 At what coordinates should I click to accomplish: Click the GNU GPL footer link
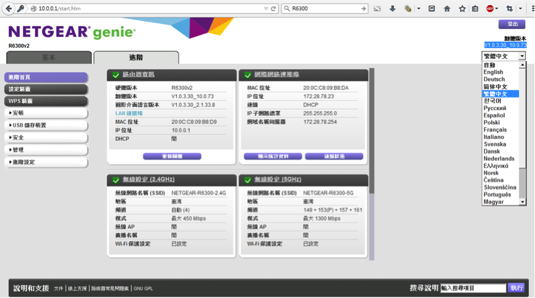(143, 289)
